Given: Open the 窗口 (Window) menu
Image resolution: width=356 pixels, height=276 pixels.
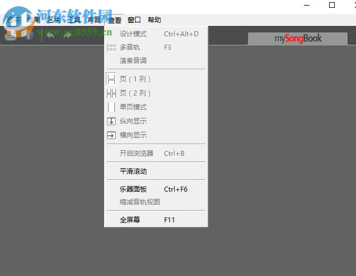Looking at the screenshot, I should [134, 20].
